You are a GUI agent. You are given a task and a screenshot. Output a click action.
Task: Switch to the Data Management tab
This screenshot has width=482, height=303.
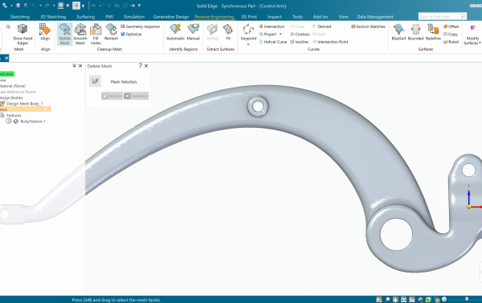pos(375,17)
